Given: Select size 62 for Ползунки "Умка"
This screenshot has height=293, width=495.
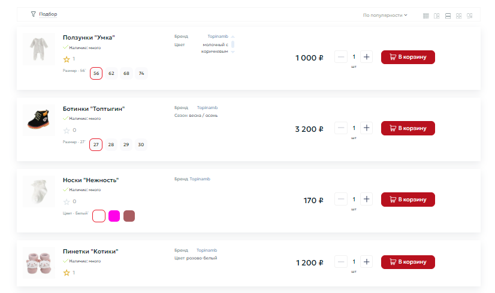Looking at the screenshot, I should coord(111,74).
